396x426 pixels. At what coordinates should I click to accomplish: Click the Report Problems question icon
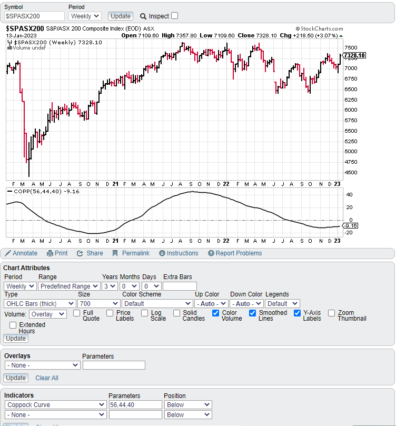(x=211, y=253)
